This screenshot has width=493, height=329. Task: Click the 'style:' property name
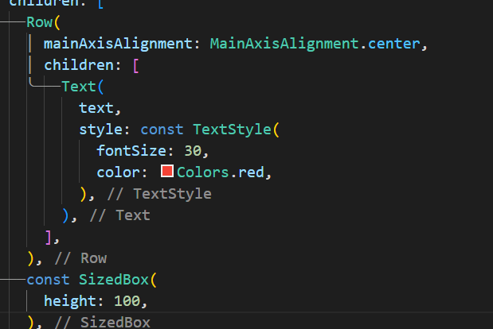pyautogui.click(x=104, y=130)
